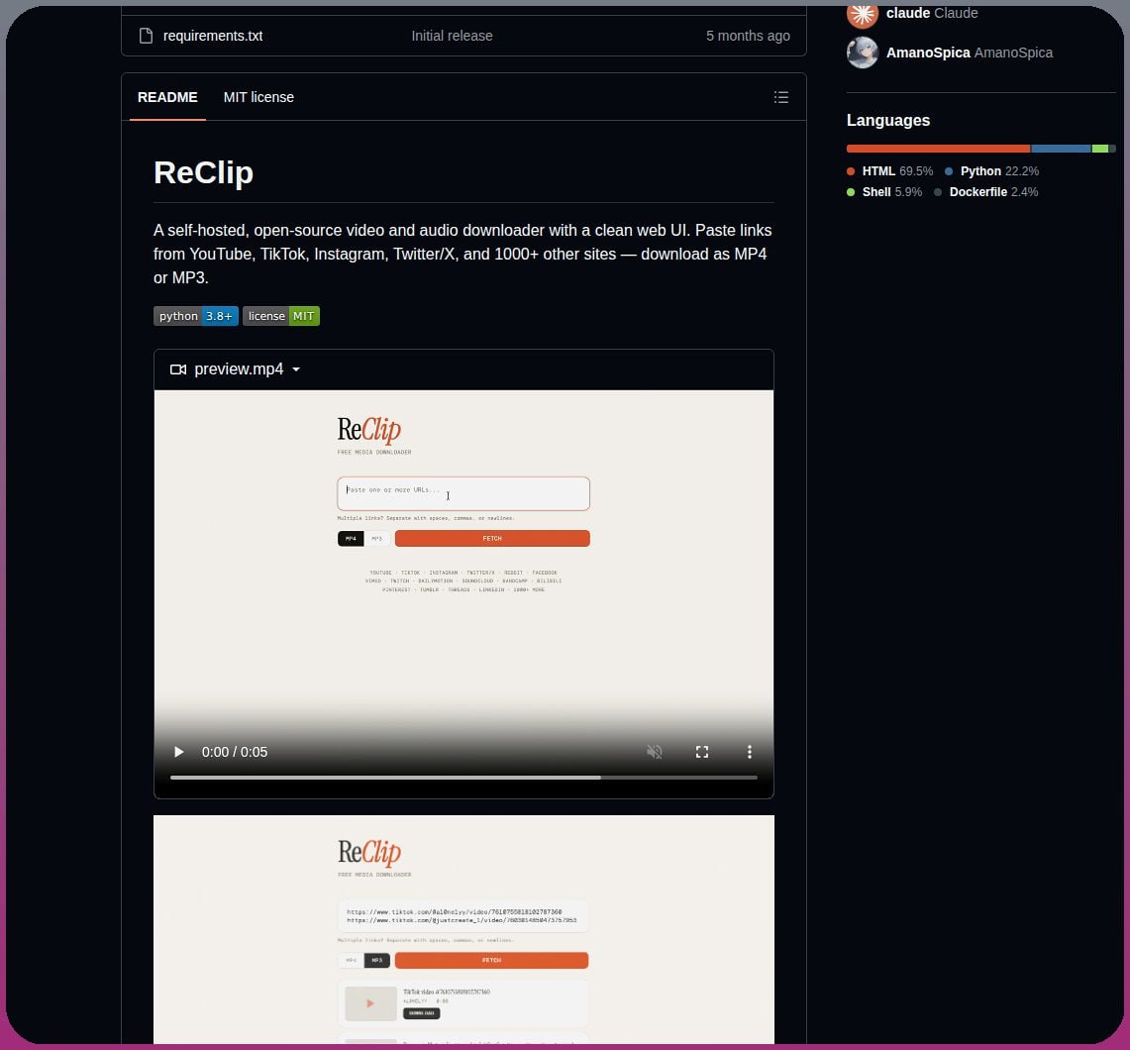Click the 0:00 / 0:05 video time display

(x=234, y=752)
